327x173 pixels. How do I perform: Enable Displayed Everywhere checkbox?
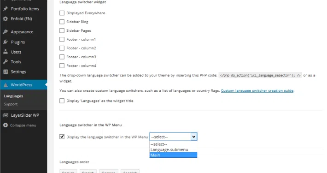62,13
